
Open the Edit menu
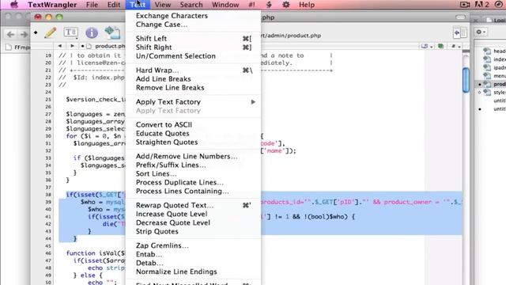(114, 5)
